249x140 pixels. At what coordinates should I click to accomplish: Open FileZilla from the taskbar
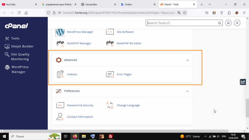[x=111, y=136]
